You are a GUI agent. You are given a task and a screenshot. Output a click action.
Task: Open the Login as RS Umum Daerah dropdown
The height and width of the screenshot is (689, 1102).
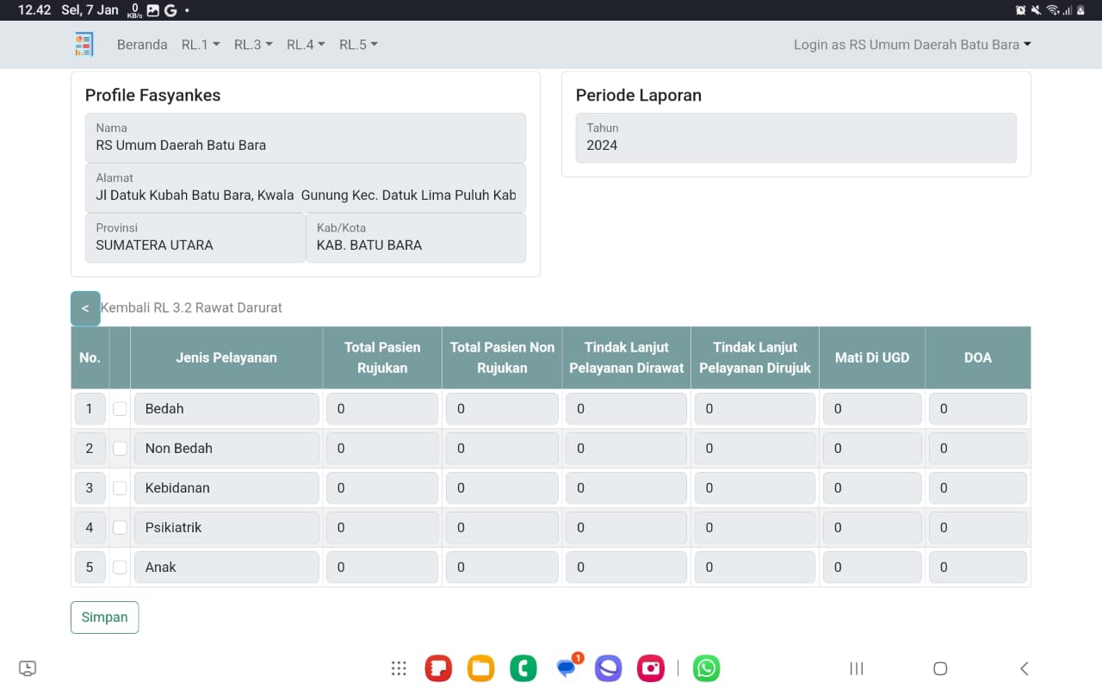(912, 45)
